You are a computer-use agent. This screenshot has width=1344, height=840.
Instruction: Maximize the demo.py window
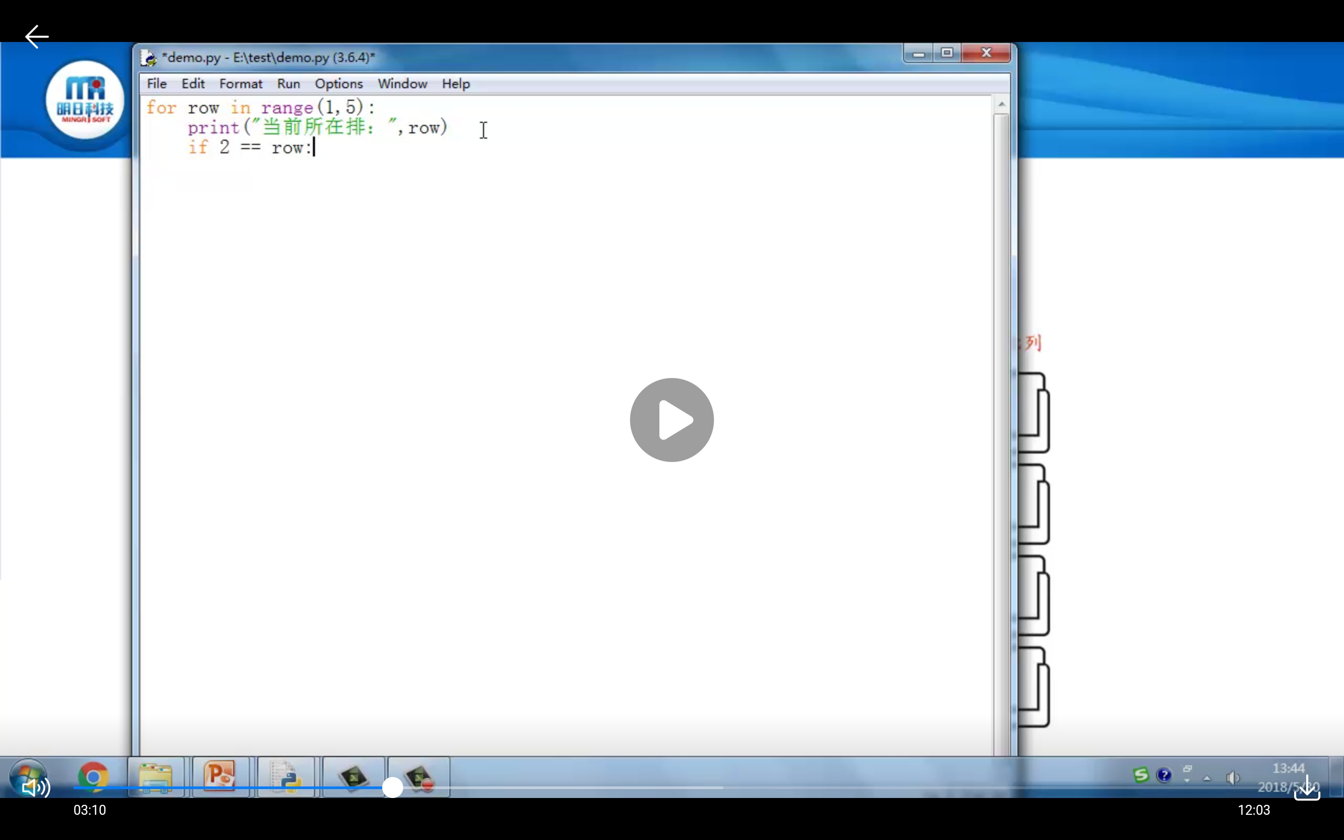(947, 53)
